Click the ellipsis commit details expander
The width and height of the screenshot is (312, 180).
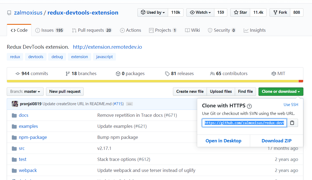click(x=129, y=104)
